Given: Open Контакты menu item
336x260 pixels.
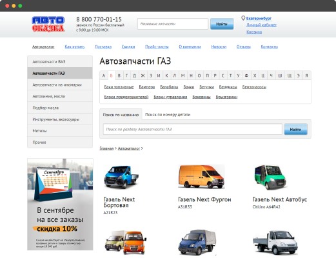Looking at the screenshot, I should tap(270, 46).
